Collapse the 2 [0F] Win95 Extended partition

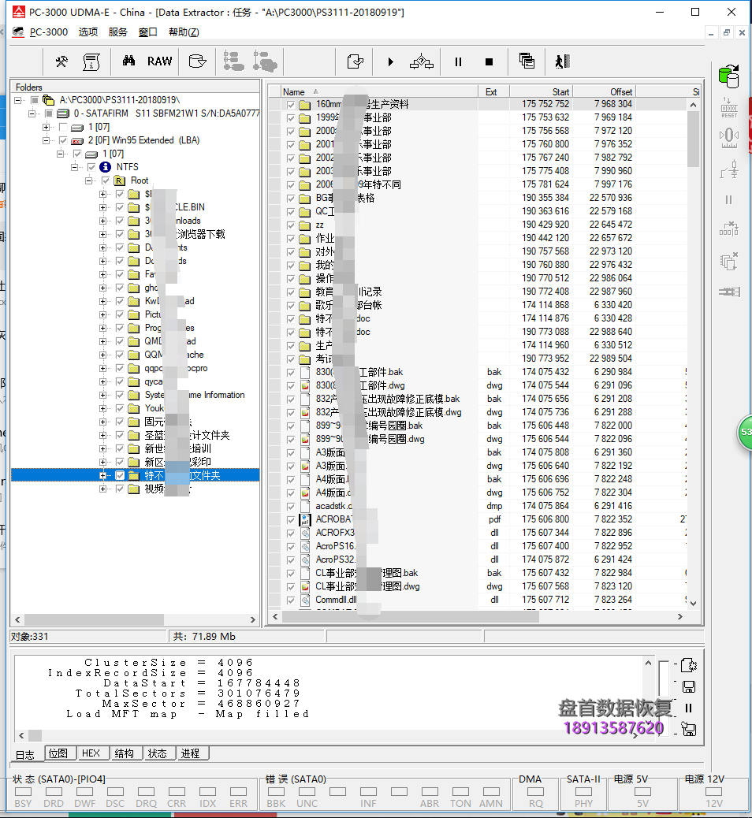47,140
